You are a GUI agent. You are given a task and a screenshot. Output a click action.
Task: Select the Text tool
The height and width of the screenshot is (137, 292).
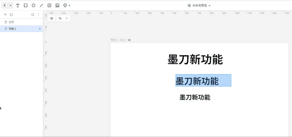18,5
